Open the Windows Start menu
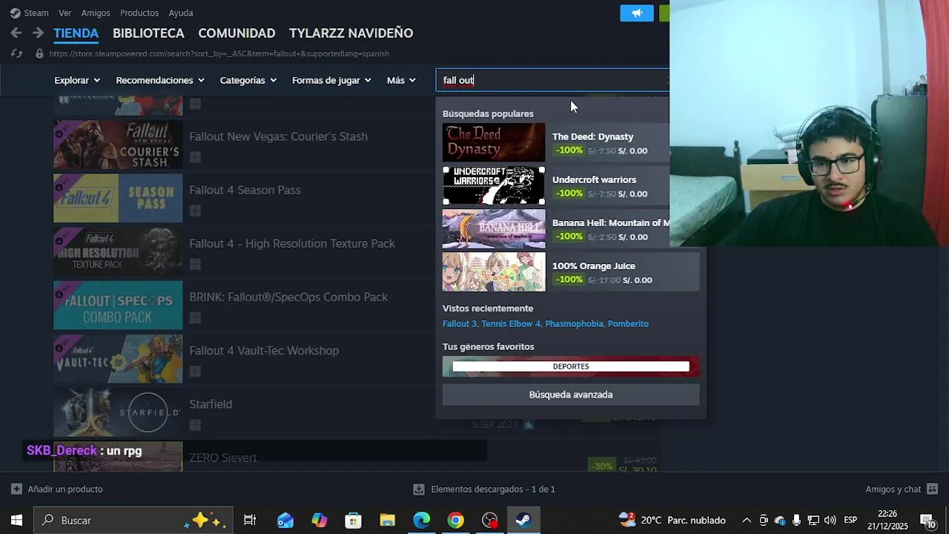This screenshot has height=534, width=949. (x=16, y=521)
